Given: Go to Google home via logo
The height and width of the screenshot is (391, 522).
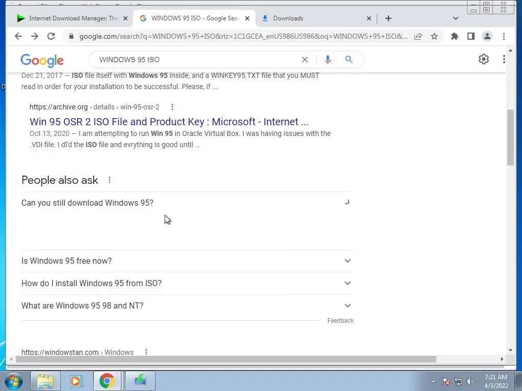Looking at the screenshot, I should point(42,60).
